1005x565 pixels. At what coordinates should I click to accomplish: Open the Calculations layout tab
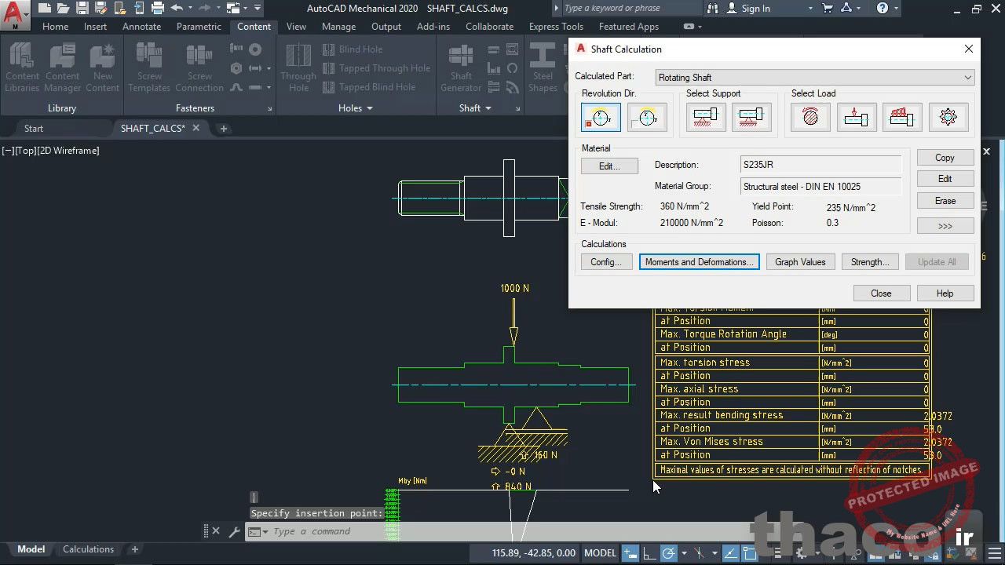click(x=88, y=549)
